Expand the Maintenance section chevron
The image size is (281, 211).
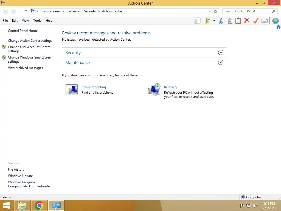[221, 62]
